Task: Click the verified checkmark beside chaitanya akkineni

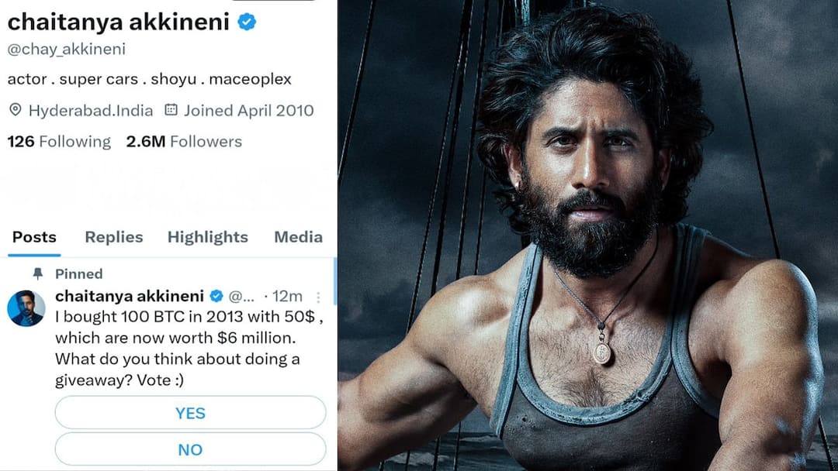Action: [245, 22]
